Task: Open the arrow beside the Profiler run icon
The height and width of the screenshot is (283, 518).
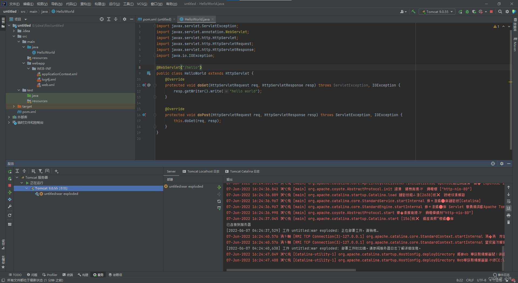Action: coord(486,12)
